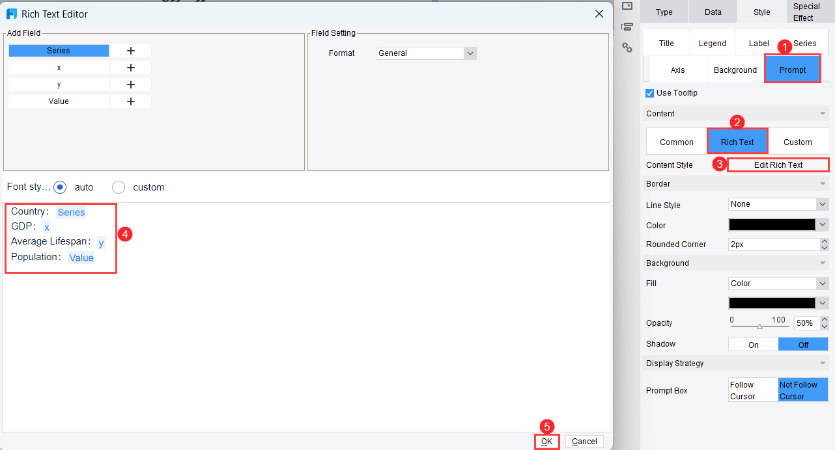Screen dimensions: 835x450
Task: Confirm with the OK button
Action: 546,442
